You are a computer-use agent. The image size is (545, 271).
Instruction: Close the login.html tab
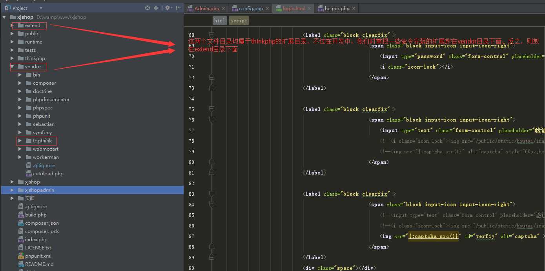click(309, 8)
